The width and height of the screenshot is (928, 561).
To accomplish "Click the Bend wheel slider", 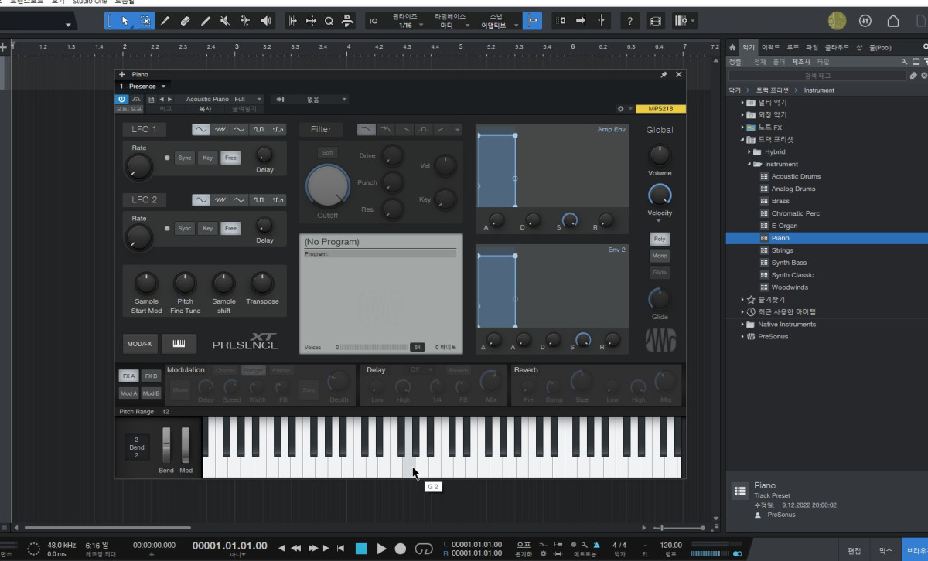I will pos(166,445).
